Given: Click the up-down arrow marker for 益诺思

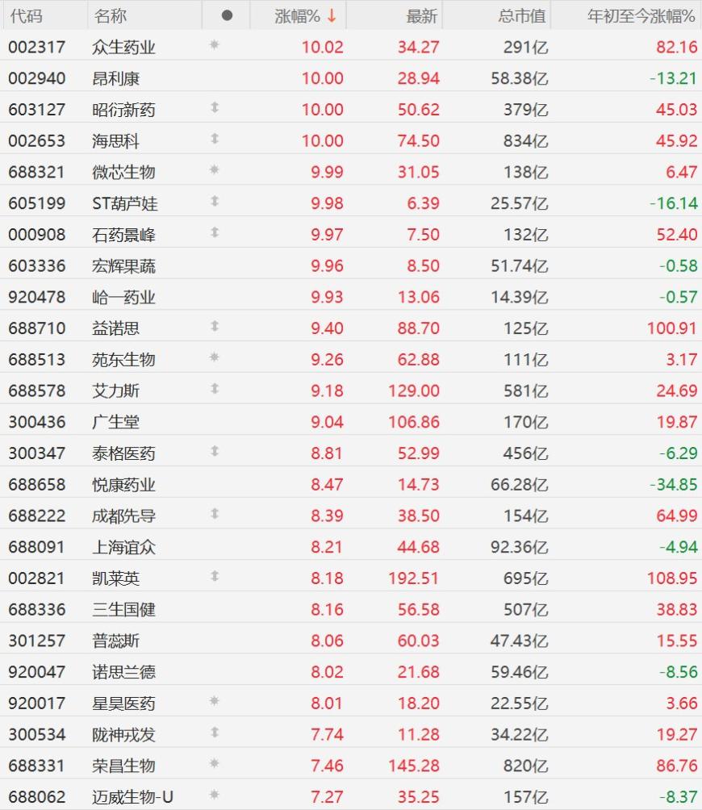Looking at the screenshot, I should (x=215, y=326).
